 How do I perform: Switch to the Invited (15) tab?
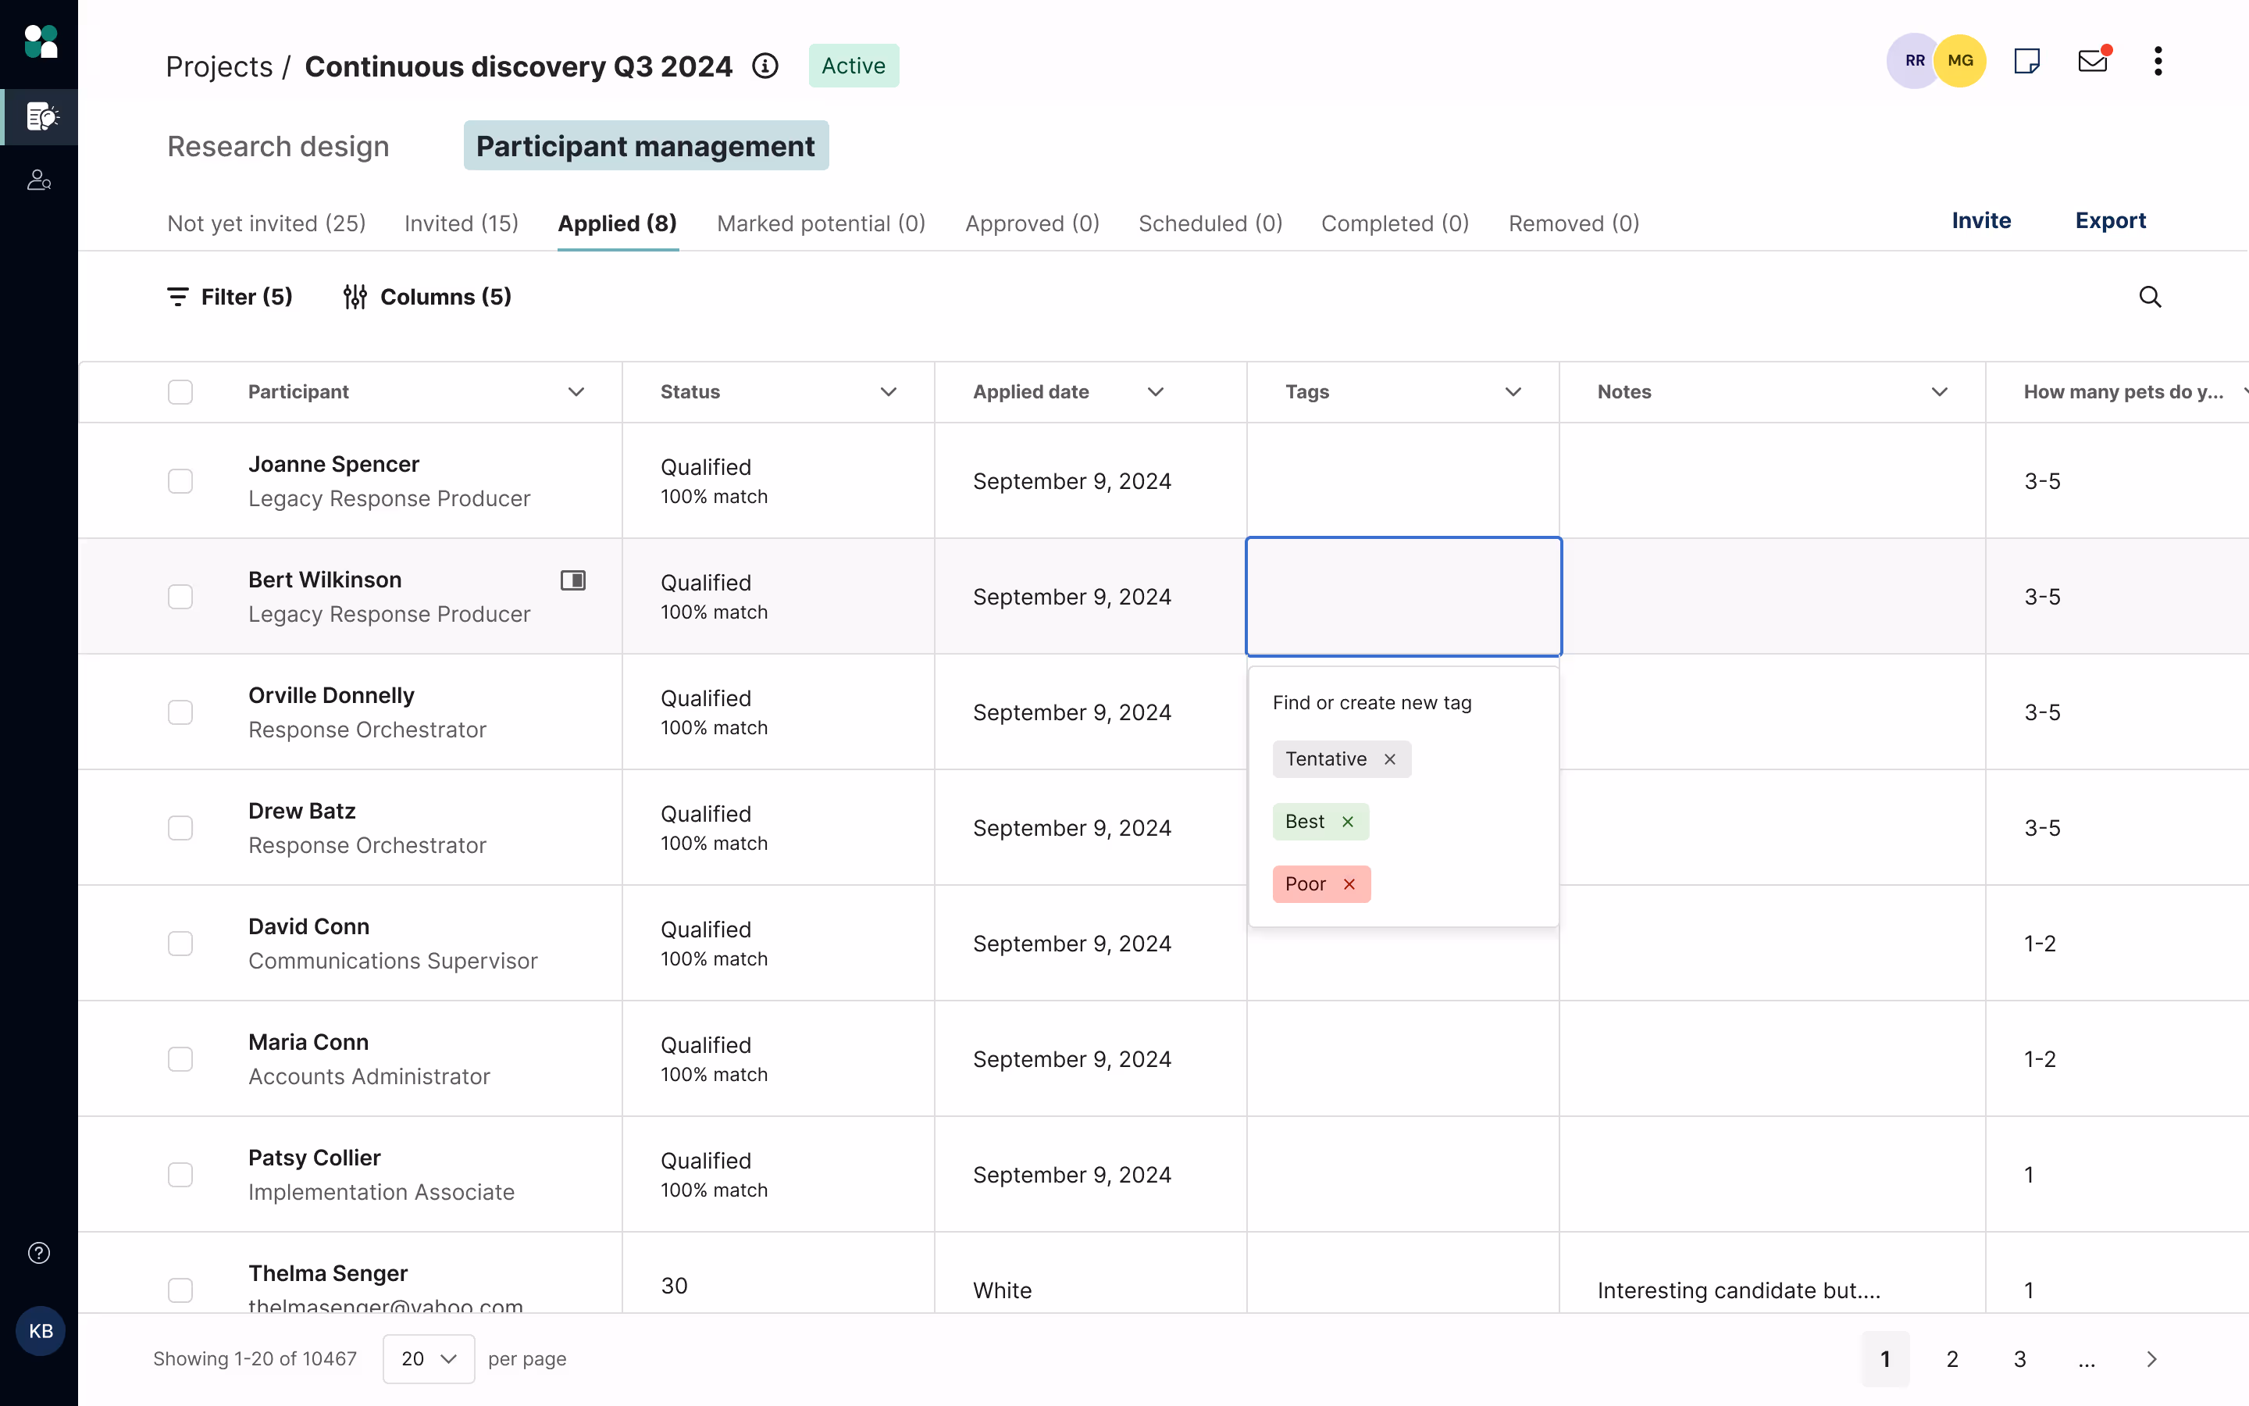click(x=461, y=223)
